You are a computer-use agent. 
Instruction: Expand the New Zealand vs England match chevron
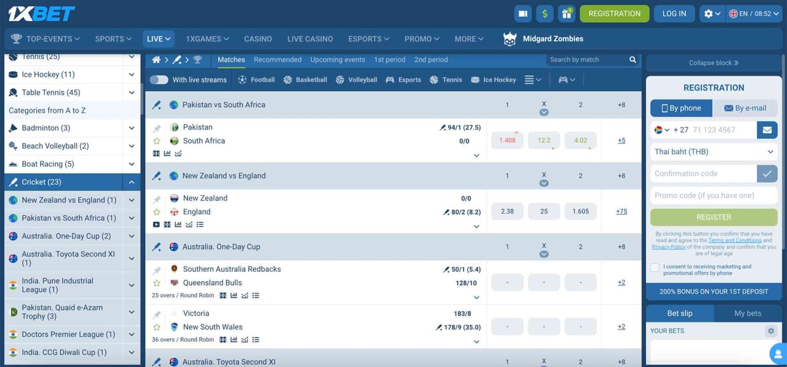coord(477,227)
